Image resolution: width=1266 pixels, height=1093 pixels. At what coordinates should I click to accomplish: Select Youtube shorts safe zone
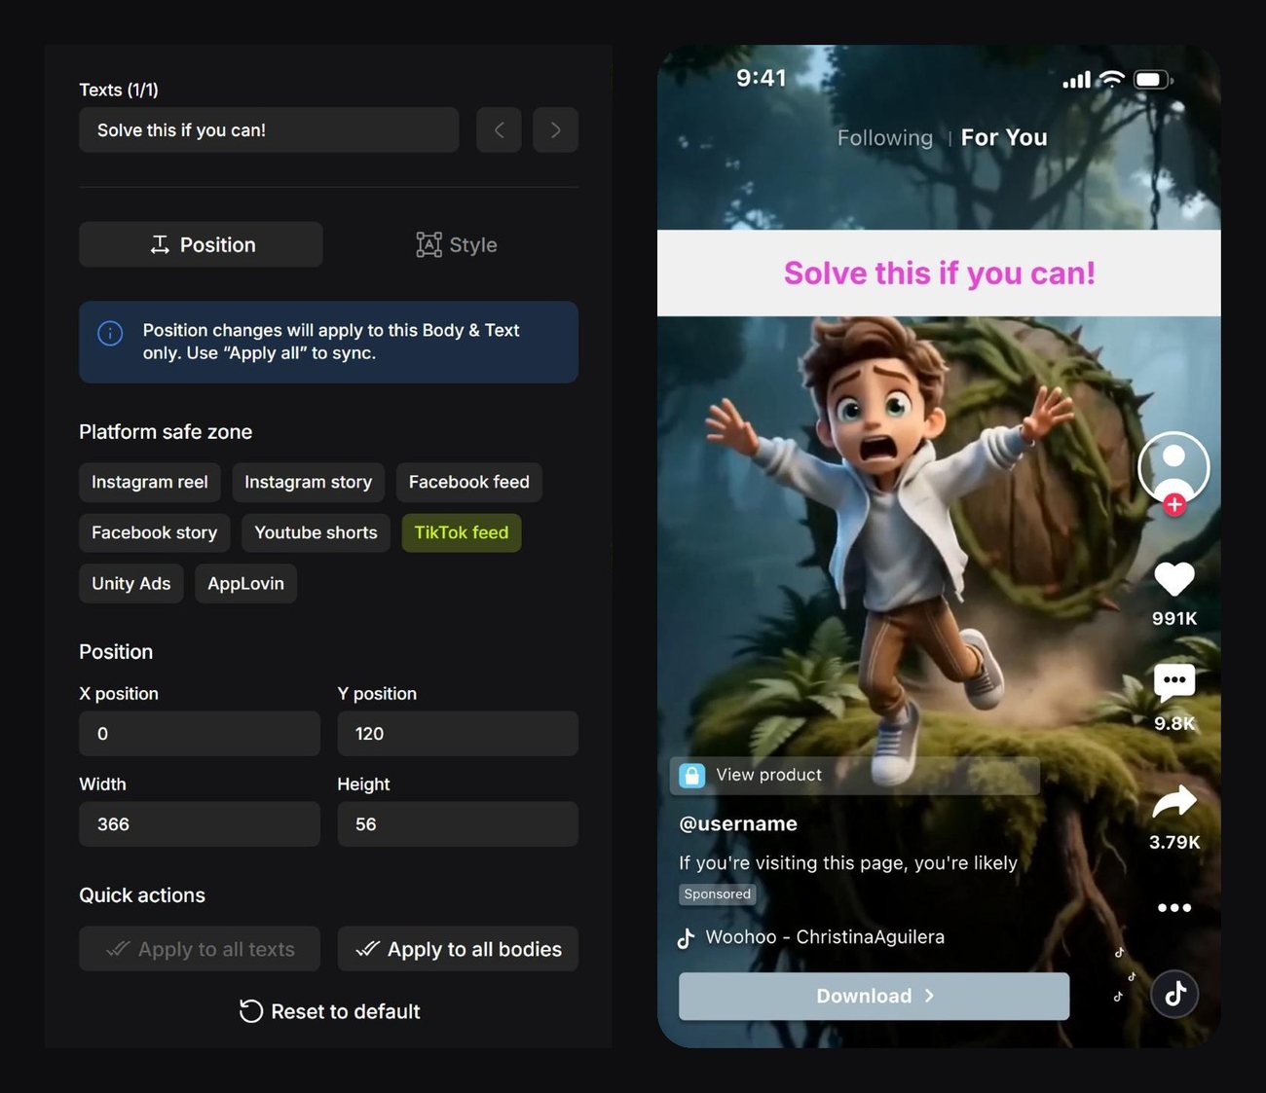pyautogui.click(x=316, y=532)
